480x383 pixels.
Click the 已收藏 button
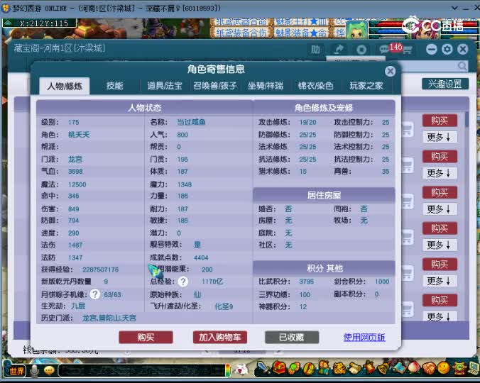pos(291,338)
